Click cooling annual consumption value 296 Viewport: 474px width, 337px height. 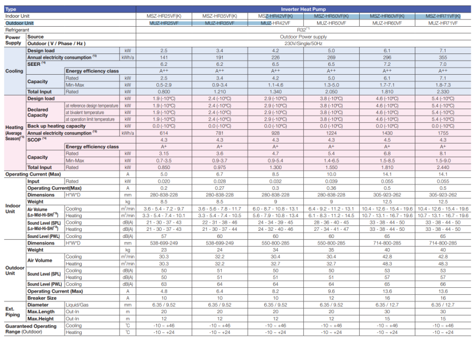[x=387, y=57]
